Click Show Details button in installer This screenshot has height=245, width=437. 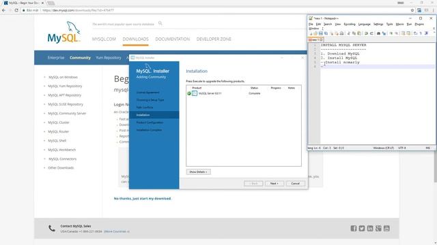tap(198, 172)
